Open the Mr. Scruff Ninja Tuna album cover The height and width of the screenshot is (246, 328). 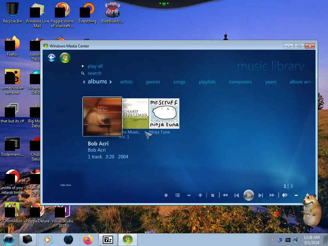164,114
